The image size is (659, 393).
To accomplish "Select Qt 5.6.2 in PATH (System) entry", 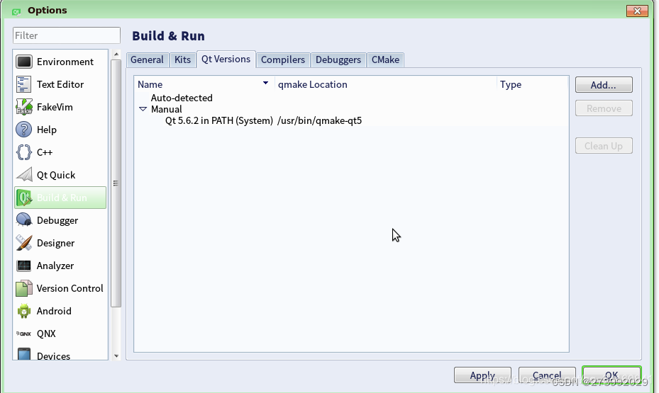I will pos(219,121).
